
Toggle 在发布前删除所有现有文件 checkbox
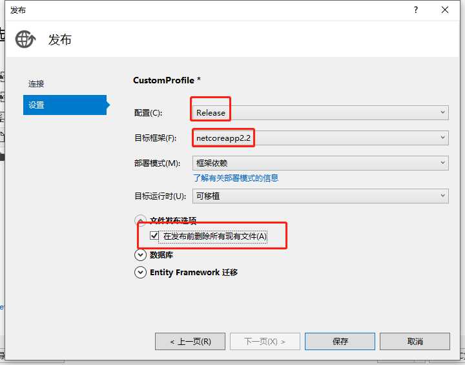pos(154,236)
